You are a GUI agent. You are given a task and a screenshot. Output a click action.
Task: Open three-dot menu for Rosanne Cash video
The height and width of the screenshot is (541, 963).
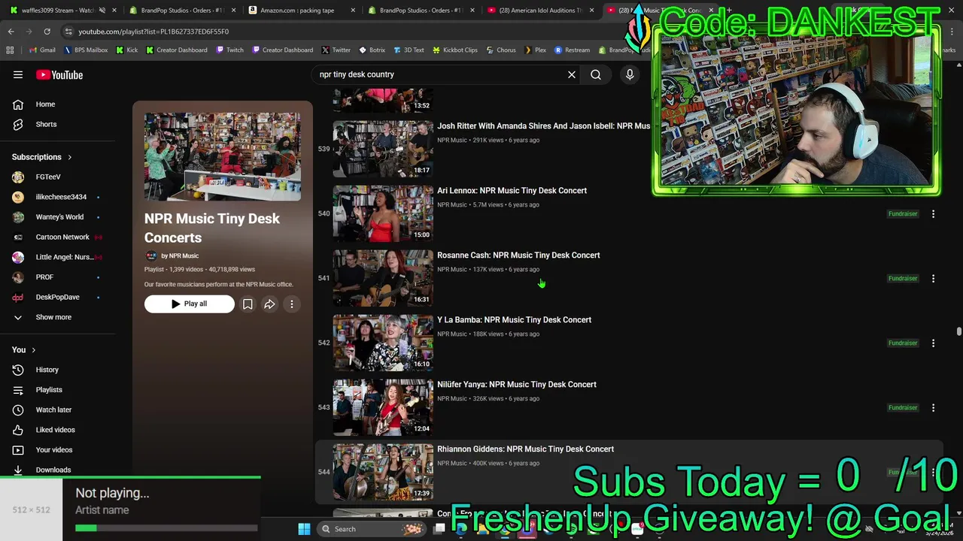pyautogui.click(x=933, y=279)
